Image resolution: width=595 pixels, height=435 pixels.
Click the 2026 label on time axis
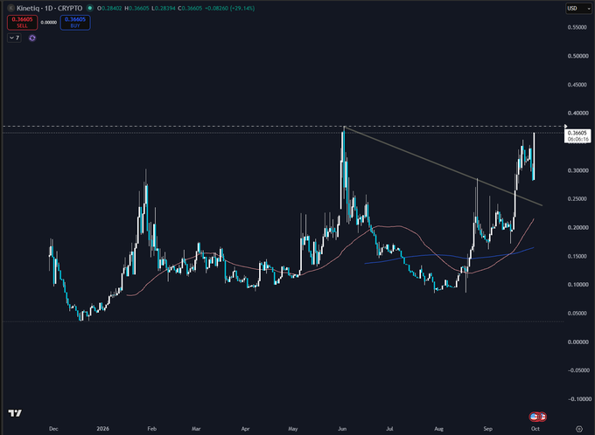coord(103,429)
